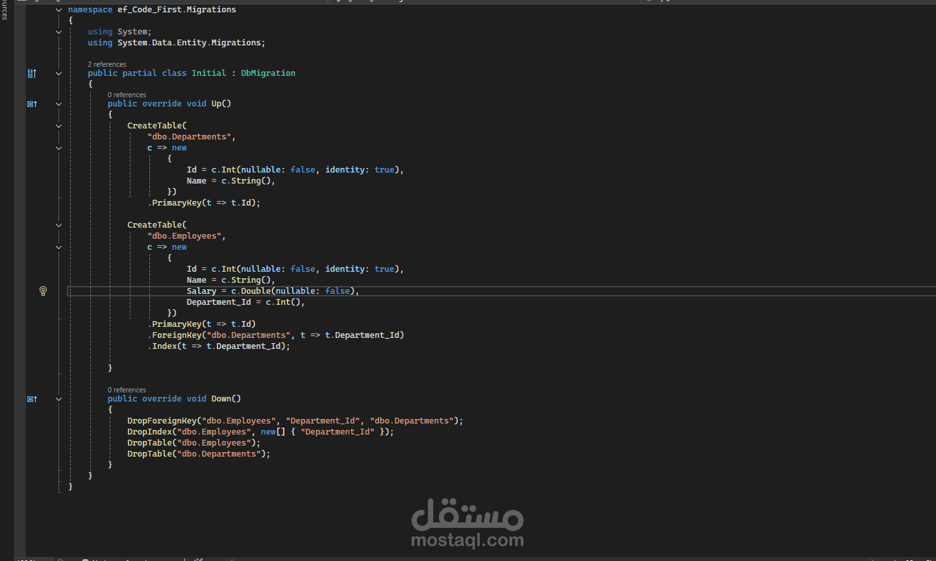Screen dimensions: 936x561
Task: Collapse the Down() method body
Action: pos(58,399)
